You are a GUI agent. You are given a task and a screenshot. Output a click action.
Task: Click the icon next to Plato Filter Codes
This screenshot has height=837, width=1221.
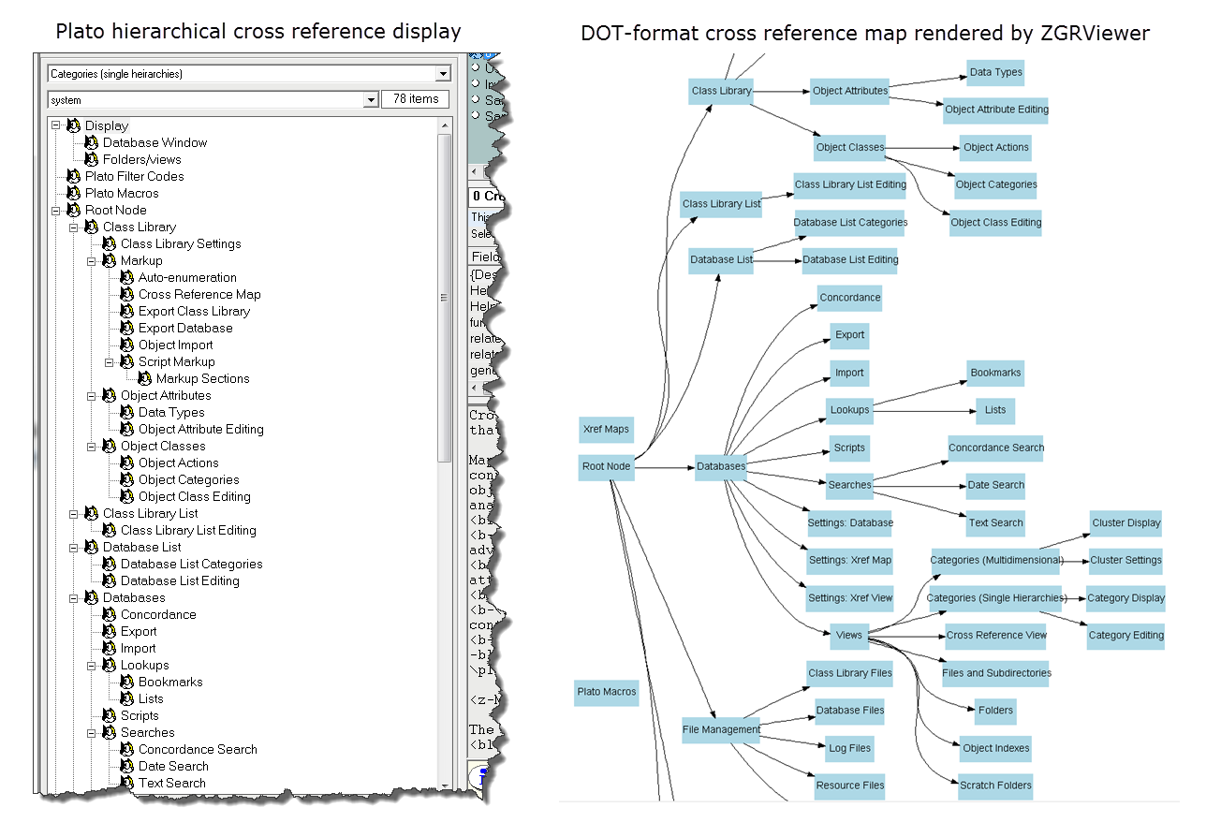[x=73, y=177]
